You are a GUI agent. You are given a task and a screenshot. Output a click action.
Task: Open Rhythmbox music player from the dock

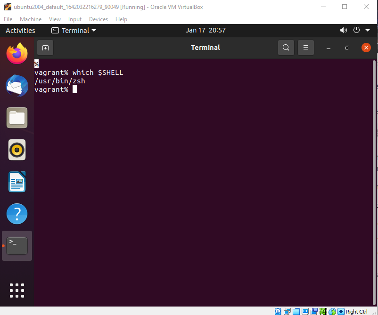tap(17, 150)
